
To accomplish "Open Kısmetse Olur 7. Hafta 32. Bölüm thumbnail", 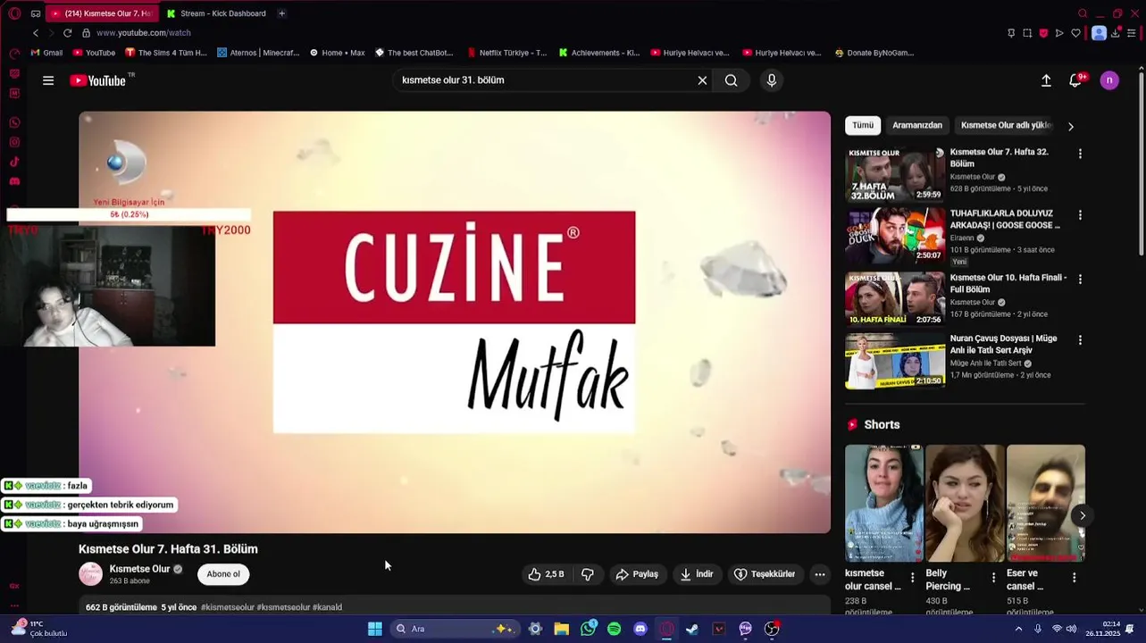I will [x=894, y=174].
